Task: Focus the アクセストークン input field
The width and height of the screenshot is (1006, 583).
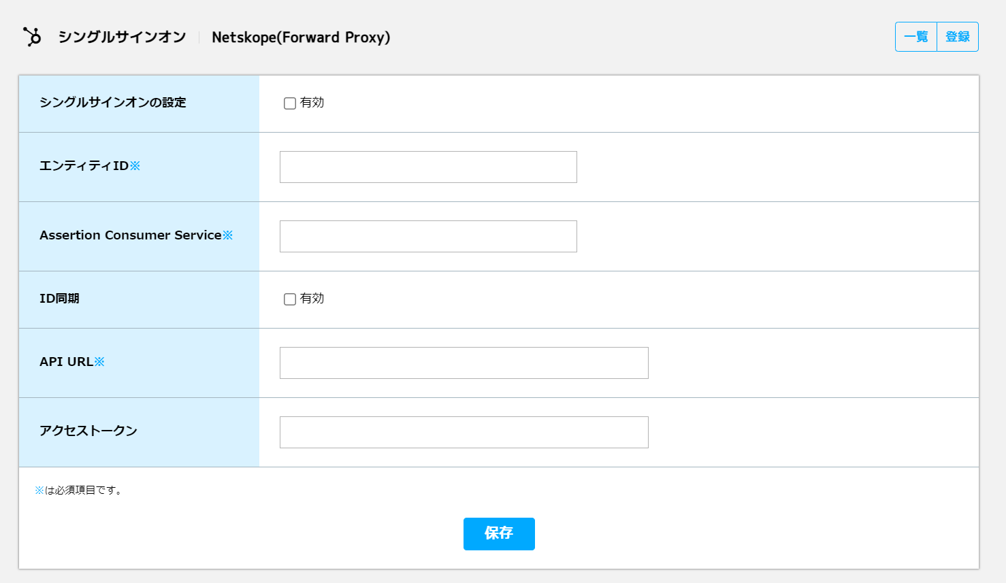Action: (464, 432)
